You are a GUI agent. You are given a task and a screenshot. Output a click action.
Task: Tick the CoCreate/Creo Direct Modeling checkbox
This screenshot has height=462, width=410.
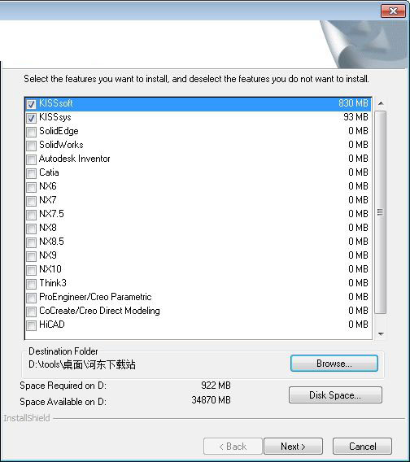pos(31,312)
